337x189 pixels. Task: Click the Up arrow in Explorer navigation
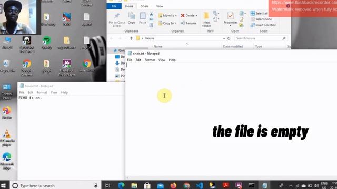[131, 38]
